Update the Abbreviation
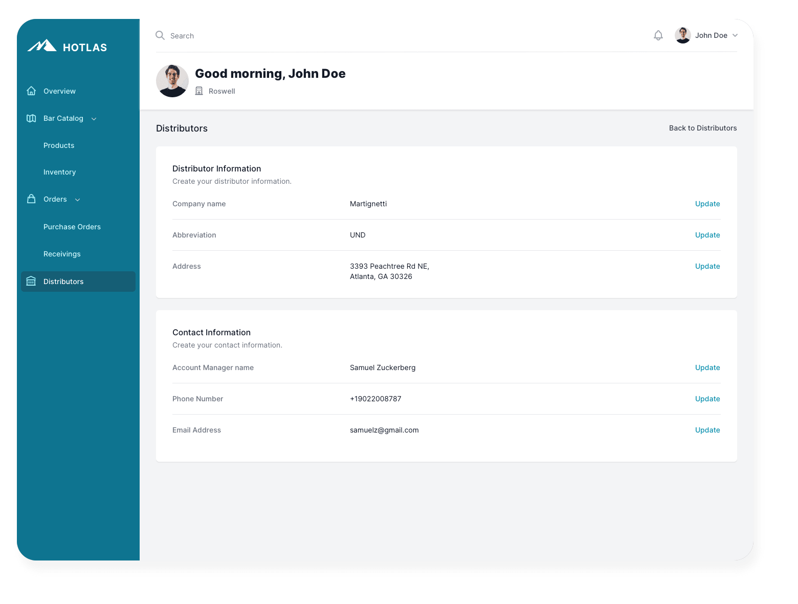Viewport: 798px width, 604px height. 707,235
